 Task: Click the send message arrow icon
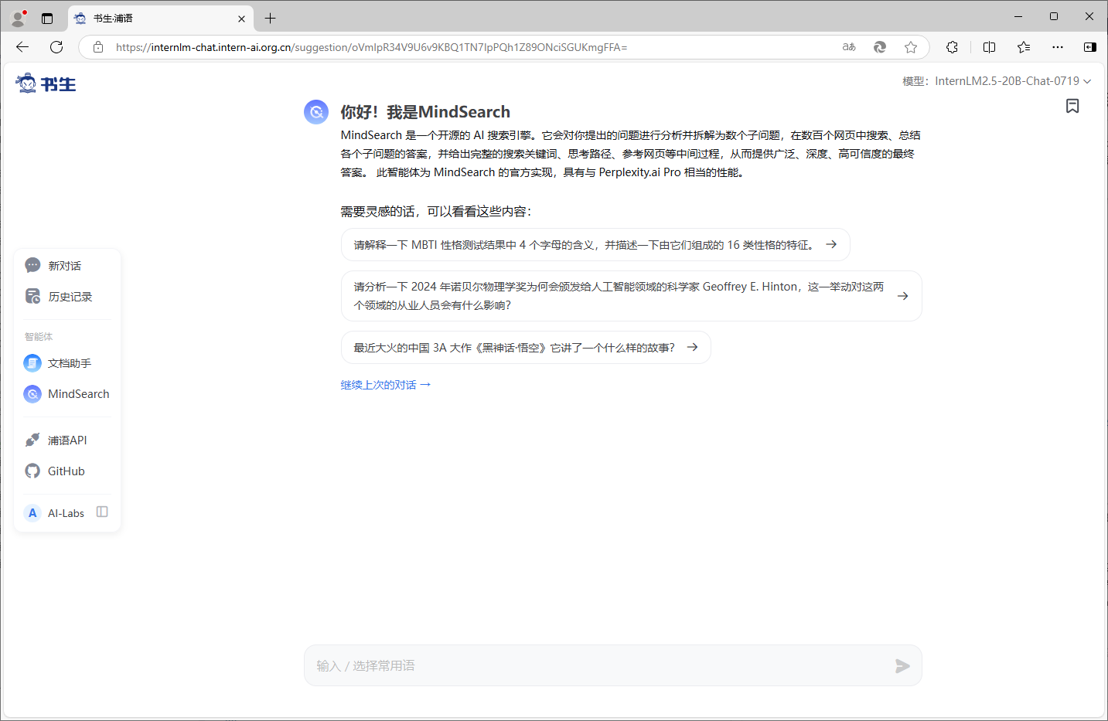pos(902,666)
